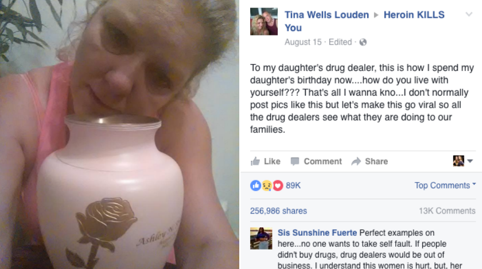Screen dimensions: 482x269
Task: View the 256,986 shares list
Action: [x=278, y=211]
